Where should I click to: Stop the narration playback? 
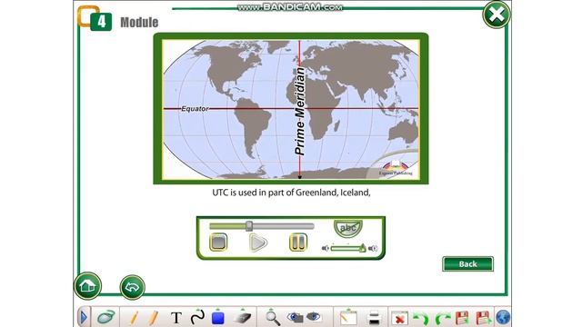tap(218, 243)
